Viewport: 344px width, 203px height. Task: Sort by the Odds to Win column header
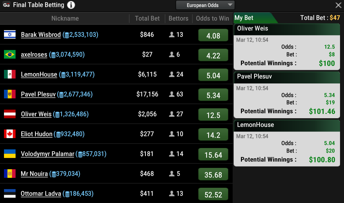click(x=212, y=19)
